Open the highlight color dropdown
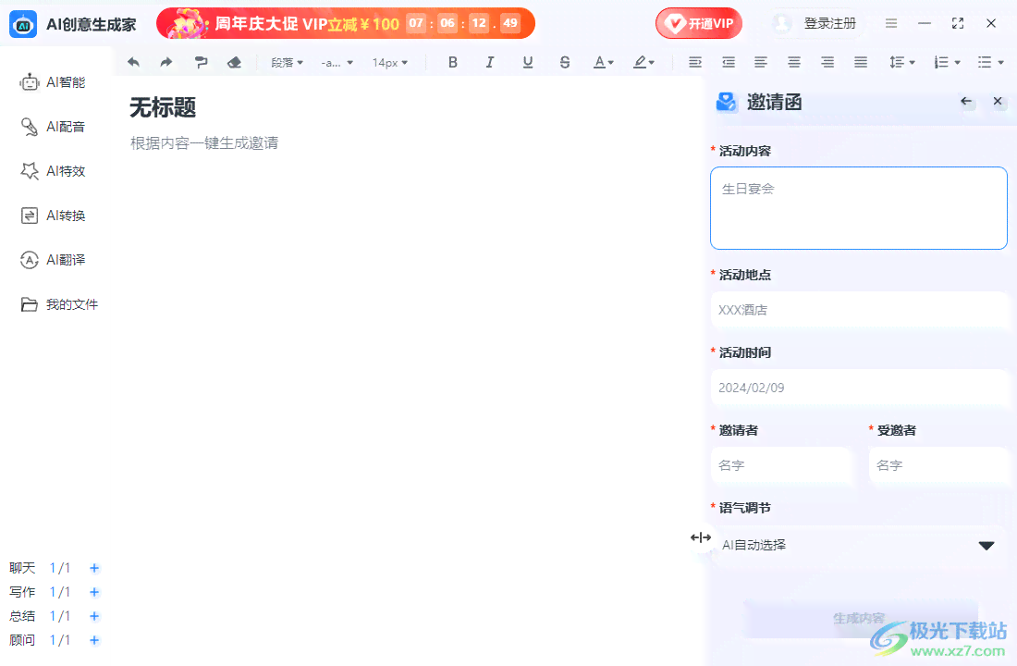The height and width of the screenshot is (666, 1017). [x=644, y=62]
